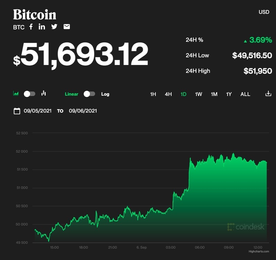Select the candlestick chart icon
This screenshot has height=260, width=276.
[x=44, y=93]
